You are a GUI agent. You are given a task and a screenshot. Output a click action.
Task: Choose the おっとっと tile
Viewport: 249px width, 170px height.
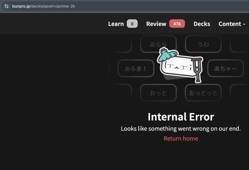[x=203, y=93]
